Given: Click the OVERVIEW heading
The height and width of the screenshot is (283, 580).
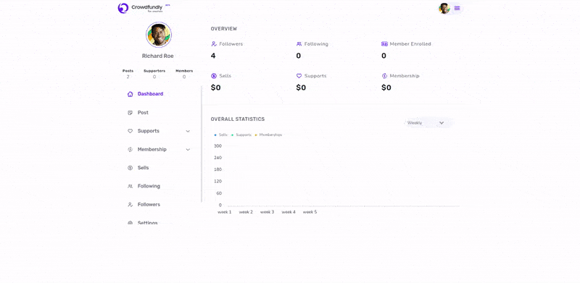Looking at the screenshot, I should pos(224,29).
